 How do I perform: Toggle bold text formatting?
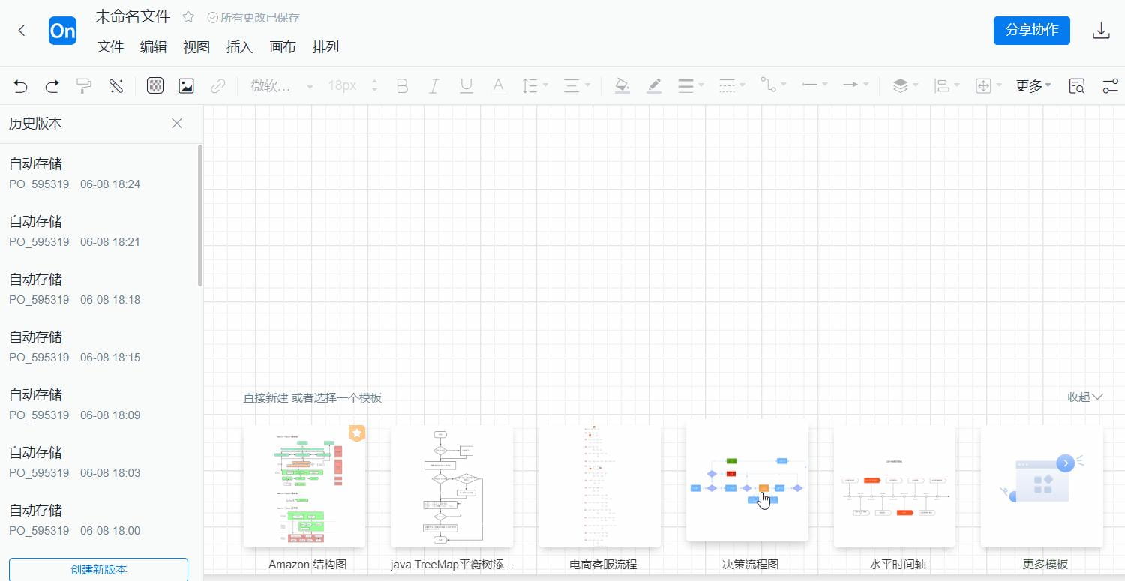pyautogui.click(x=402, y=85)
